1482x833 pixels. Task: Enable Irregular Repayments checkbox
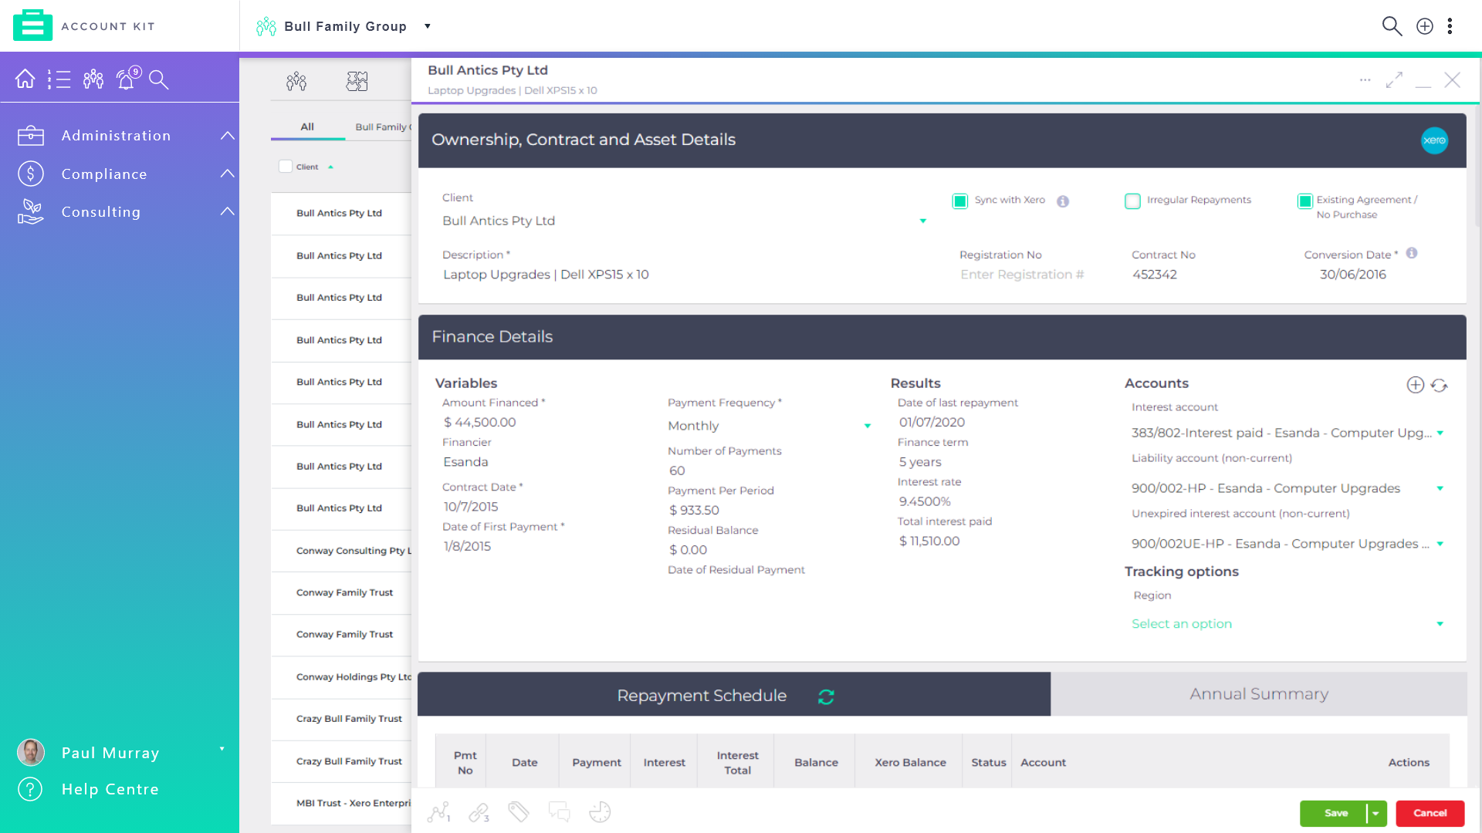click(1132, 201)
